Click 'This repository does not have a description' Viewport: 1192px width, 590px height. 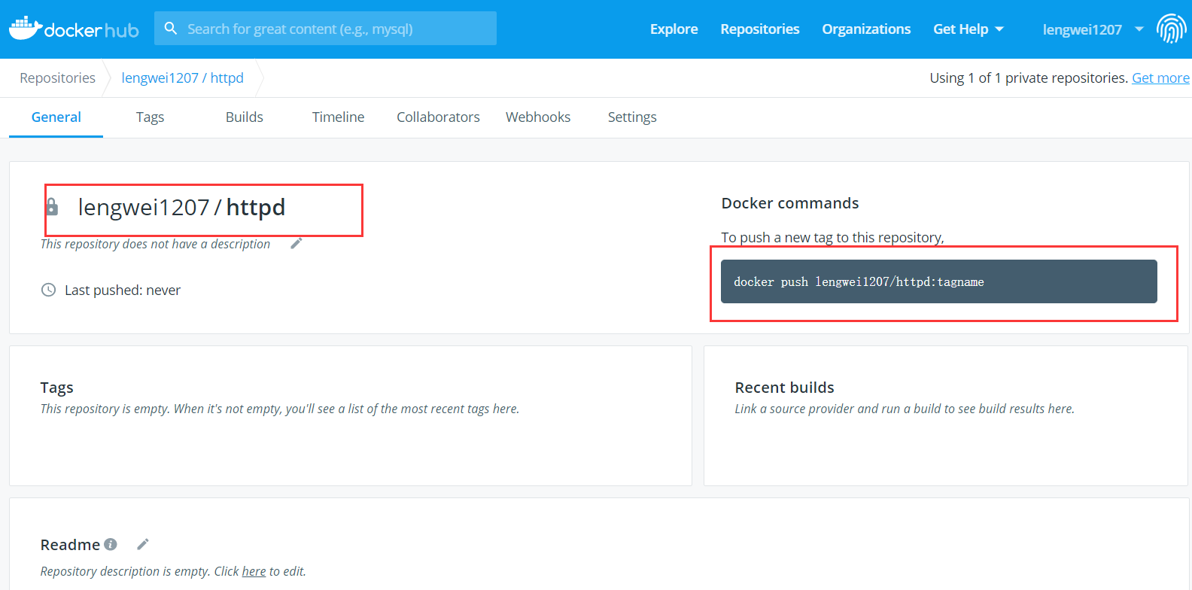pyautogui.click(x=155, y=244)
